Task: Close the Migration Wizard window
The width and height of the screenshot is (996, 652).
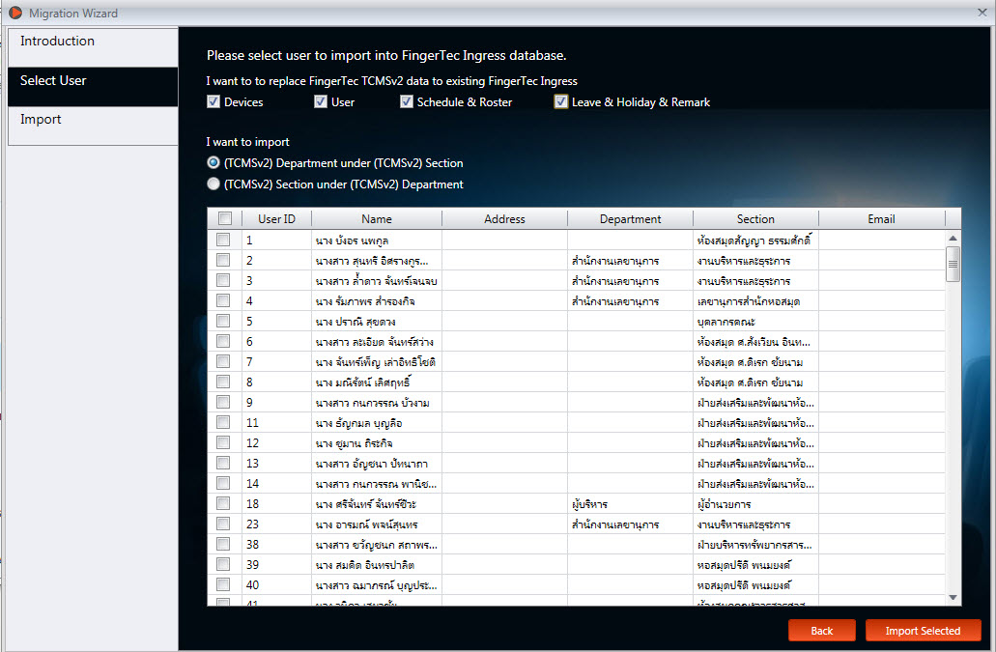Action: (982, 13)
